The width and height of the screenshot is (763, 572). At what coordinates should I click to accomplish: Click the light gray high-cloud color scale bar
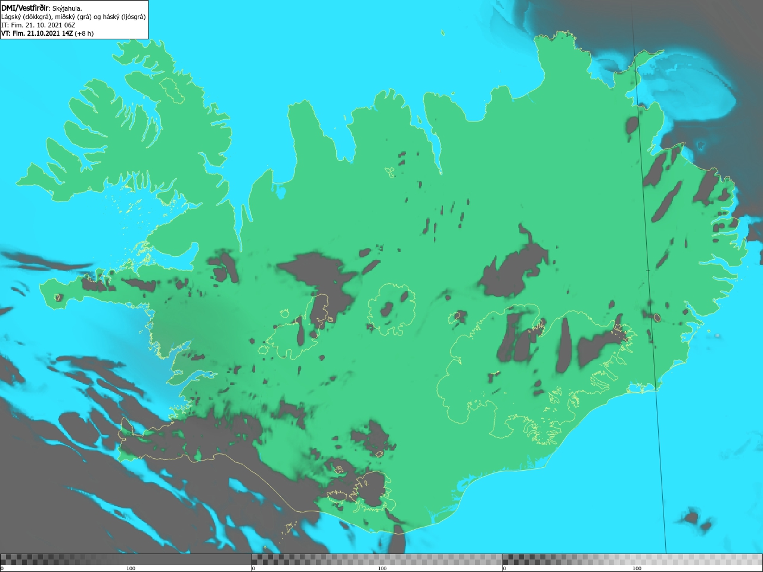632,559
